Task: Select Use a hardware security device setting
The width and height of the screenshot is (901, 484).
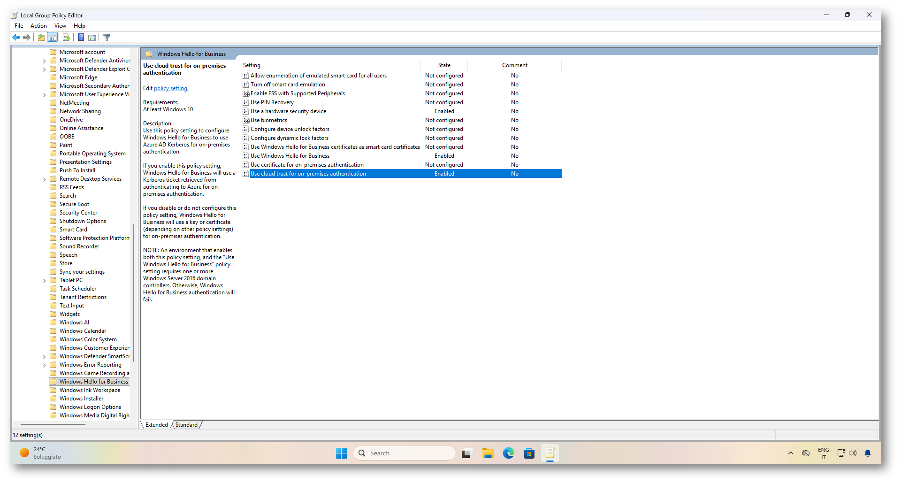Action: [288, 111]
